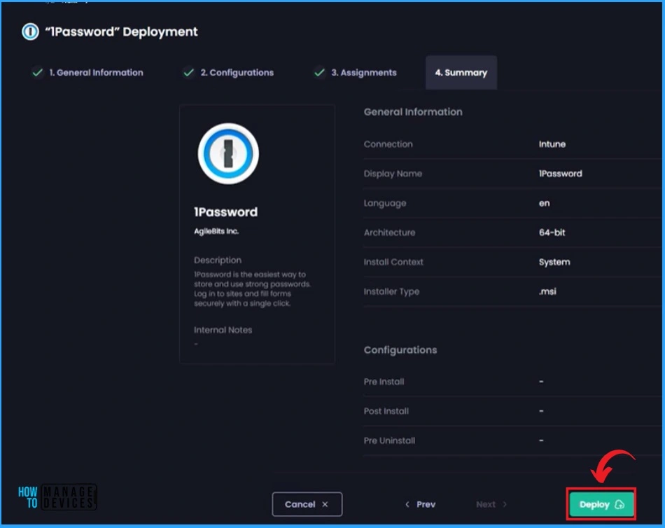Click the 1Password description paragraph
665x528 pixels.
click(252, 289)
